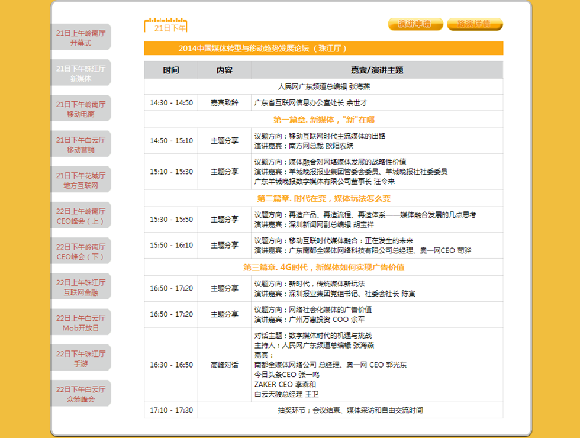
Task: Click the 21日下午 calendar header icon
Action: [166, 25]
